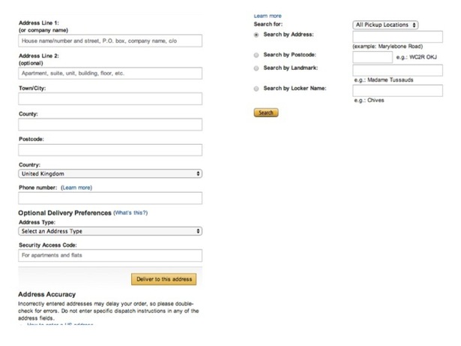Image resolution: width=461 pixels, height=346 pixels.
Task: Open the Country dropdown showing United Kingdom
Action: pos(110,173)
